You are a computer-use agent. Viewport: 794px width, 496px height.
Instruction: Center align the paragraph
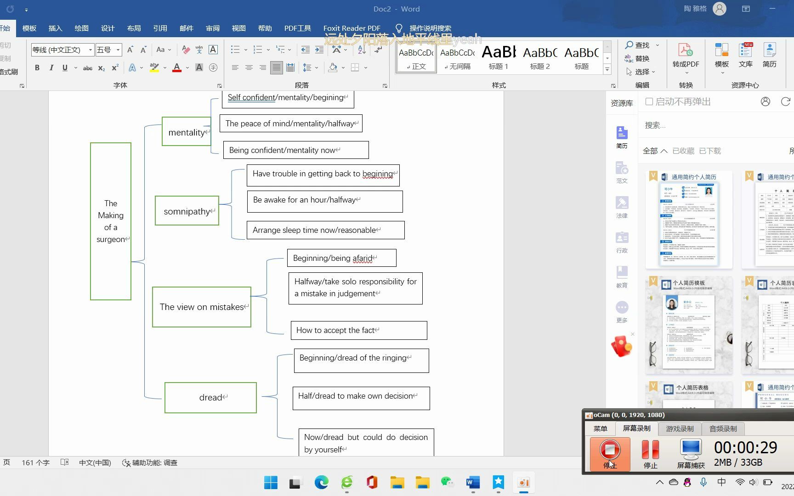(x=249, y=68)
